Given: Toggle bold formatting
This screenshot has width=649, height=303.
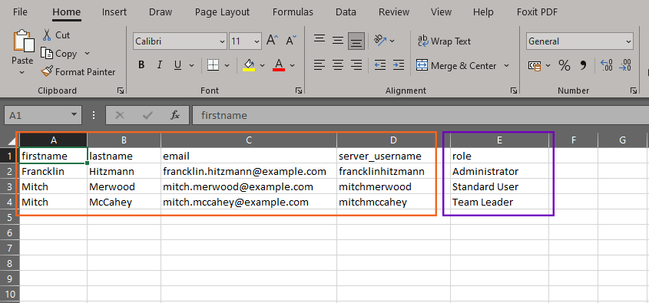Looking at the screenshot, I should (141, 65).
